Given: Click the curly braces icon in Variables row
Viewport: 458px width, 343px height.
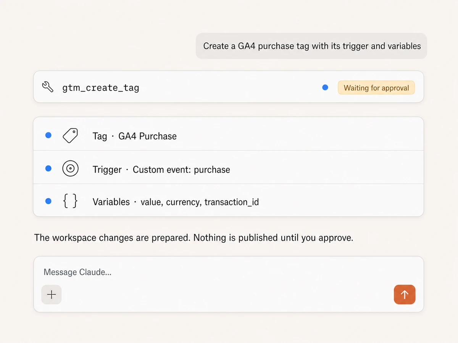Looking at the screenshot, I should [x=70, y=201].
